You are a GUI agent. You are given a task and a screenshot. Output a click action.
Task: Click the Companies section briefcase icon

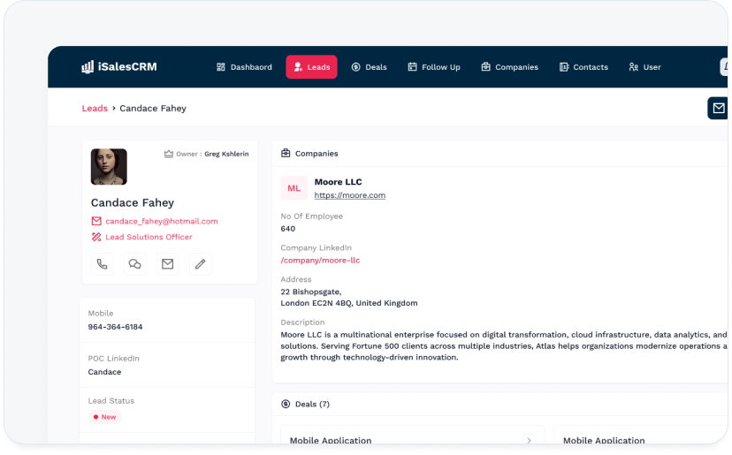(286, 153)
